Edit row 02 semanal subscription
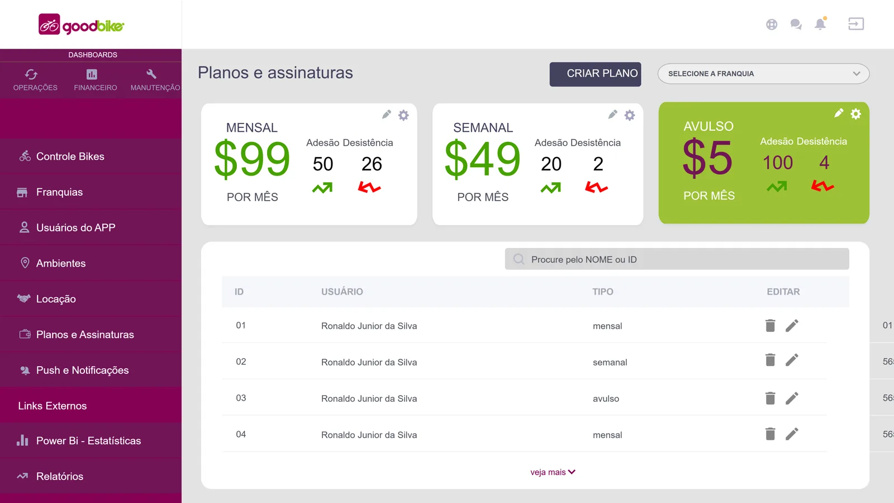The height and width of the screenshot is (503, 894). point(792,360)
